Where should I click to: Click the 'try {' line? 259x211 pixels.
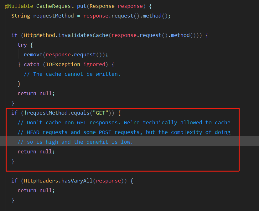coord(25,45)
